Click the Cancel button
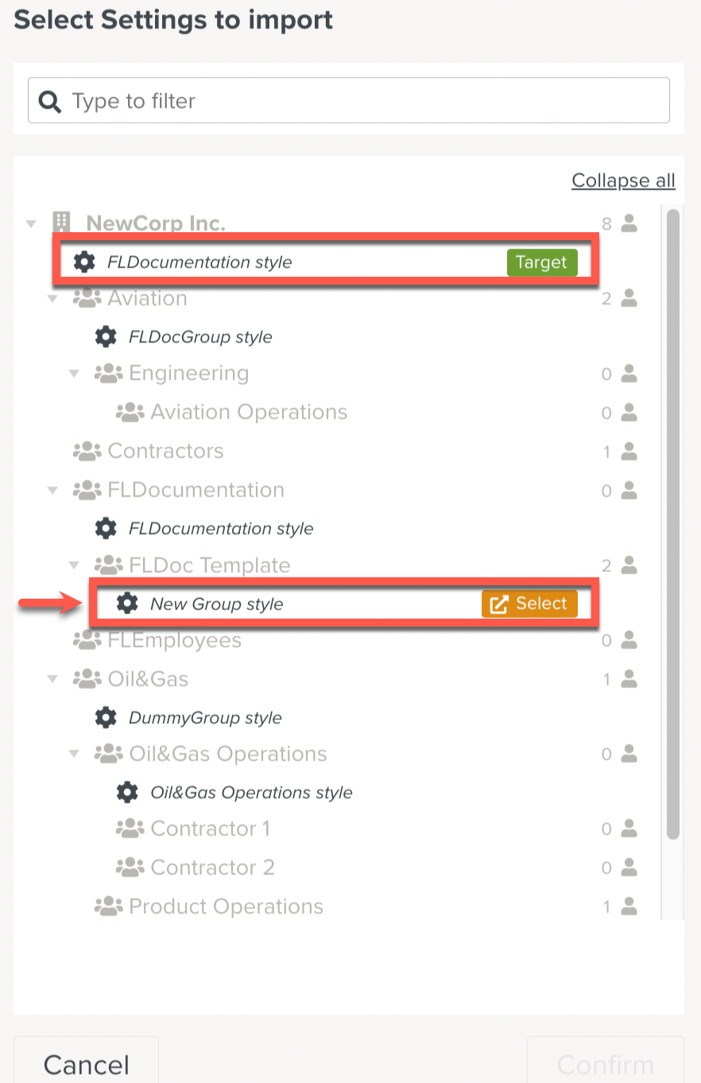Image resolution: width=701 pixels, height=1083 pixels. [86, 1064]
